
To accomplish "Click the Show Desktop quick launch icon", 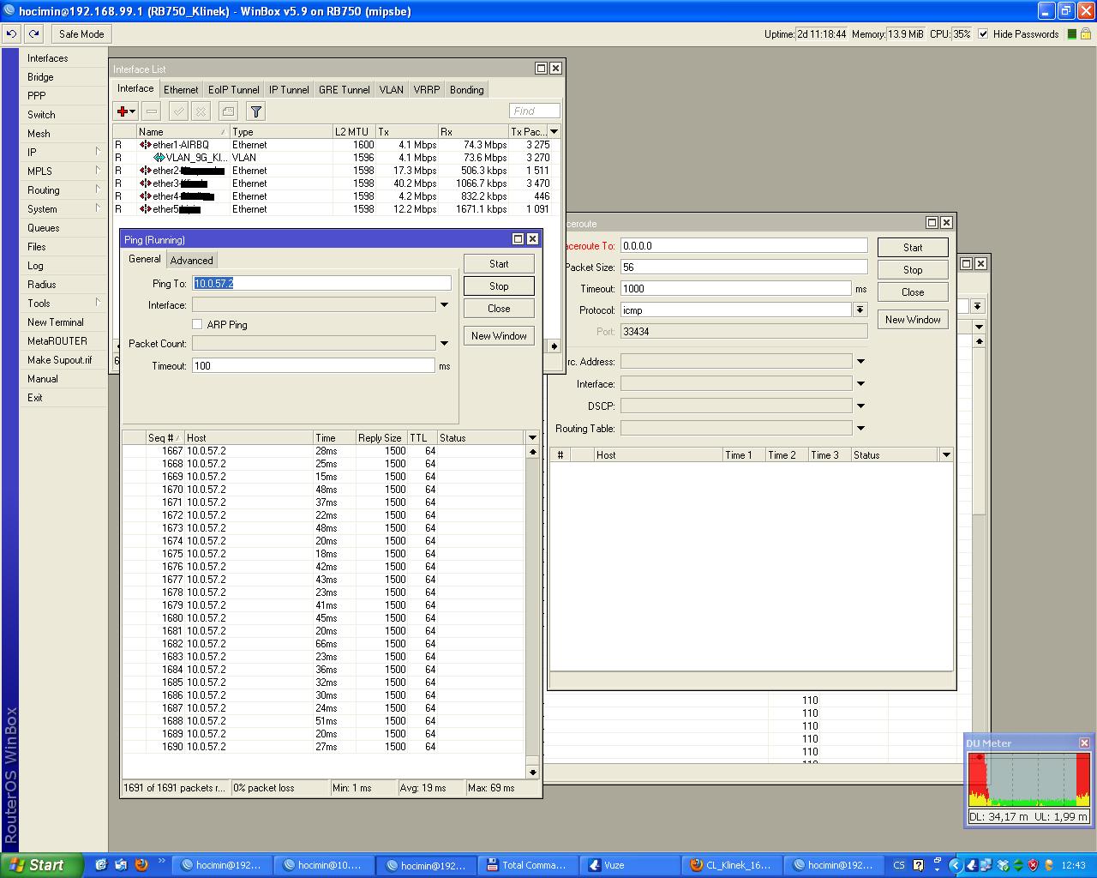I will pos(101,865).
